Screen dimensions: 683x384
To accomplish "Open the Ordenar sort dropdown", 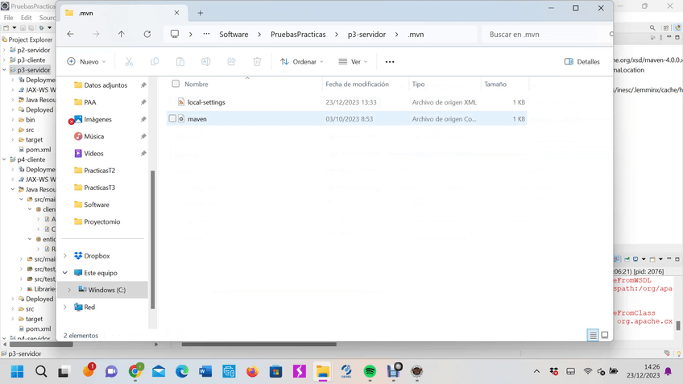I will pyautogui.click(x=302, y=62).
